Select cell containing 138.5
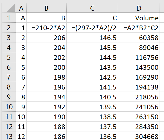 pyautogui.click(x=92, y=116)
